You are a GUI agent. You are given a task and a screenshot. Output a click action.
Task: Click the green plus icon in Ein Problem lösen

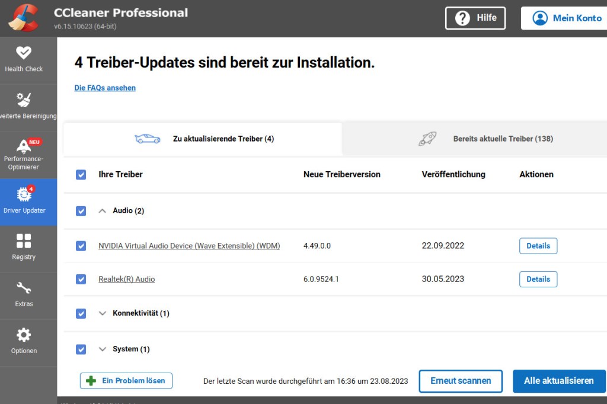click(91, 381)
